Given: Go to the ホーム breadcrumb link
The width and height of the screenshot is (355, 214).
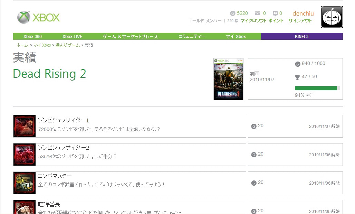Looking at the screenshot, I should (x=22, y=45).
